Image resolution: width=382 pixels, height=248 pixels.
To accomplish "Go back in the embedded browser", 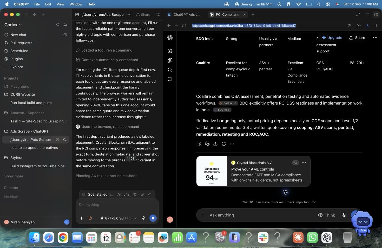I will click(169, 25).
